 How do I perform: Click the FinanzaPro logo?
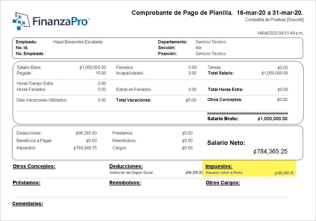click(x=51, y=21)
